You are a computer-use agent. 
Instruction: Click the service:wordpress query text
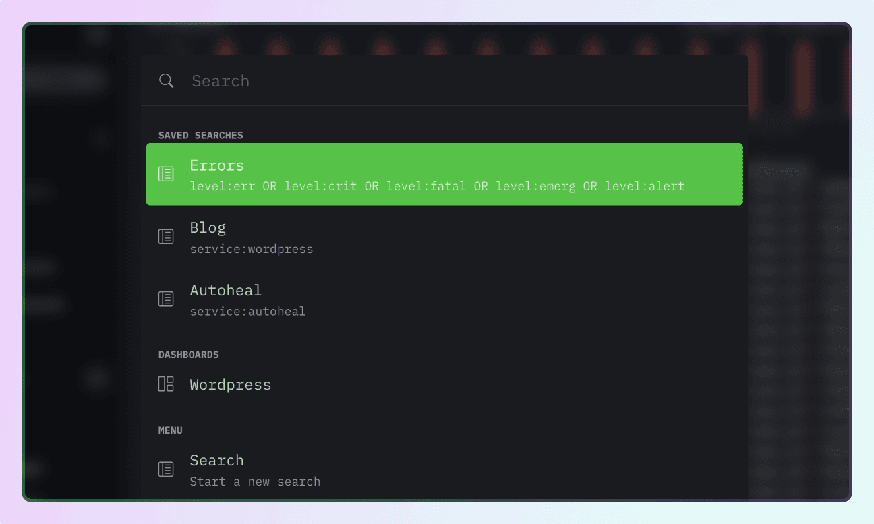point(251,249)
